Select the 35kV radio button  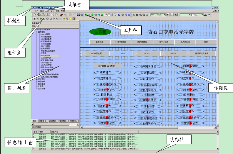click(x=112, y=54)
